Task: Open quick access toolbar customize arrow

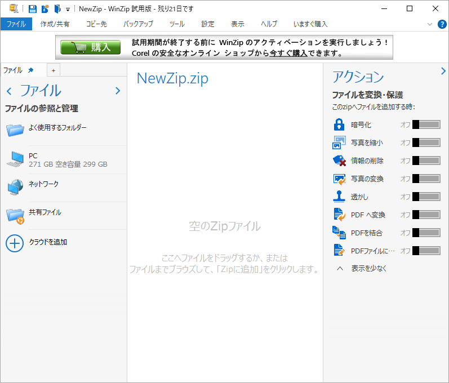Action: click(x=68, y=10)
